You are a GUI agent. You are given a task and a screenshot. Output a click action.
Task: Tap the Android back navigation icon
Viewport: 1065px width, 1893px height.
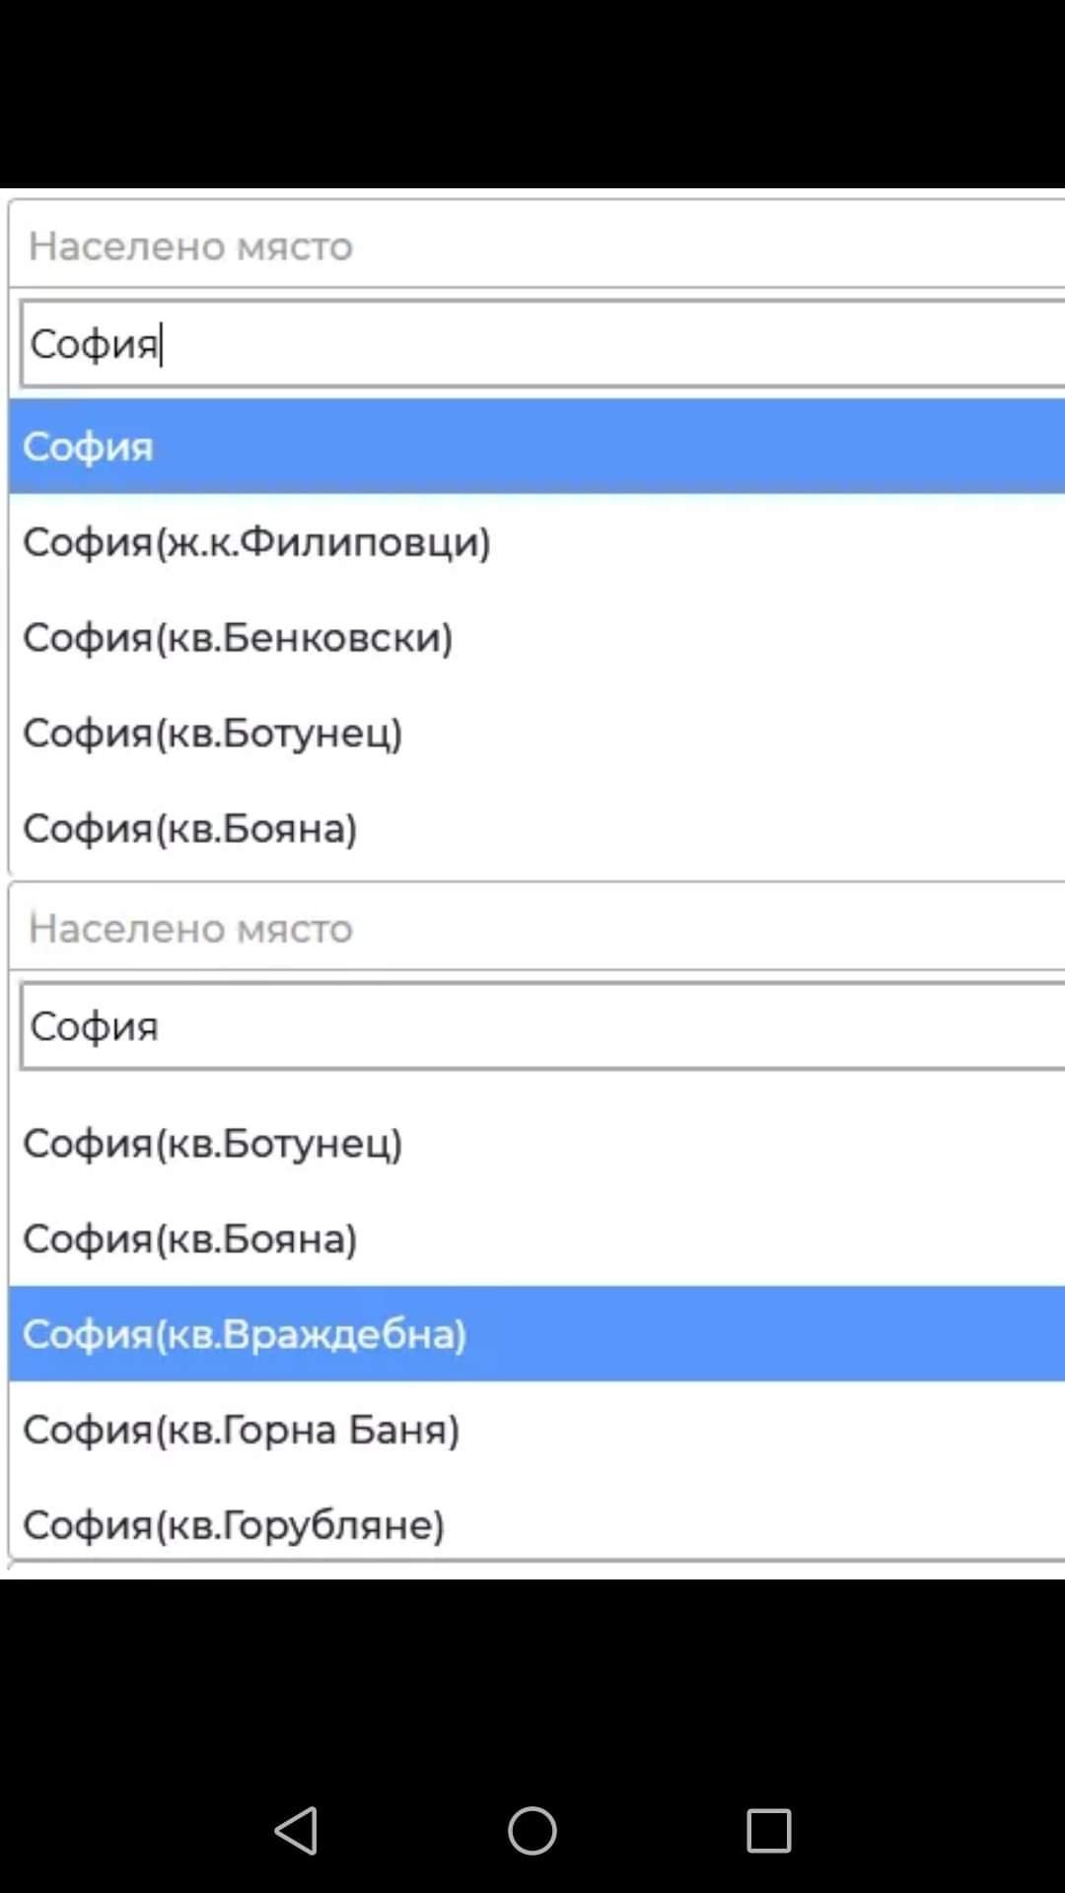click(296, 1831)
